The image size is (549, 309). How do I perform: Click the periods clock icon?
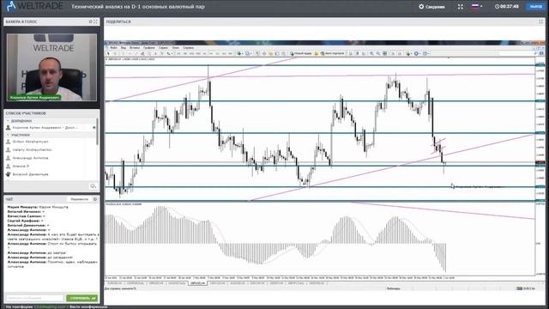pos(417,53)
